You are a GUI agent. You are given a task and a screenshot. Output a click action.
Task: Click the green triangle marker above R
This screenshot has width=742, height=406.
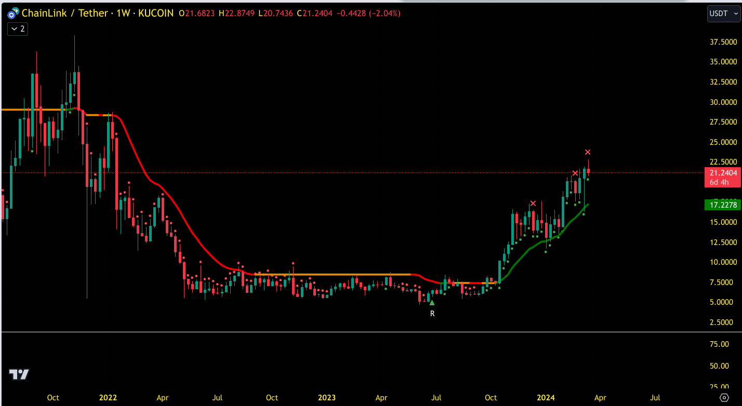432,302
